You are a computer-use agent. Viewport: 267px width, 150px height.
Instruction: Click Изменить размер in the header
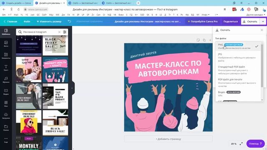pos(49,21)
